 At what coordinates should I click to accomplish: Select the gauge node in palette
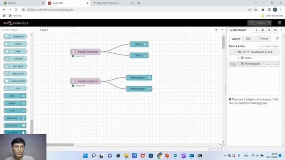(x=15, y=103)
